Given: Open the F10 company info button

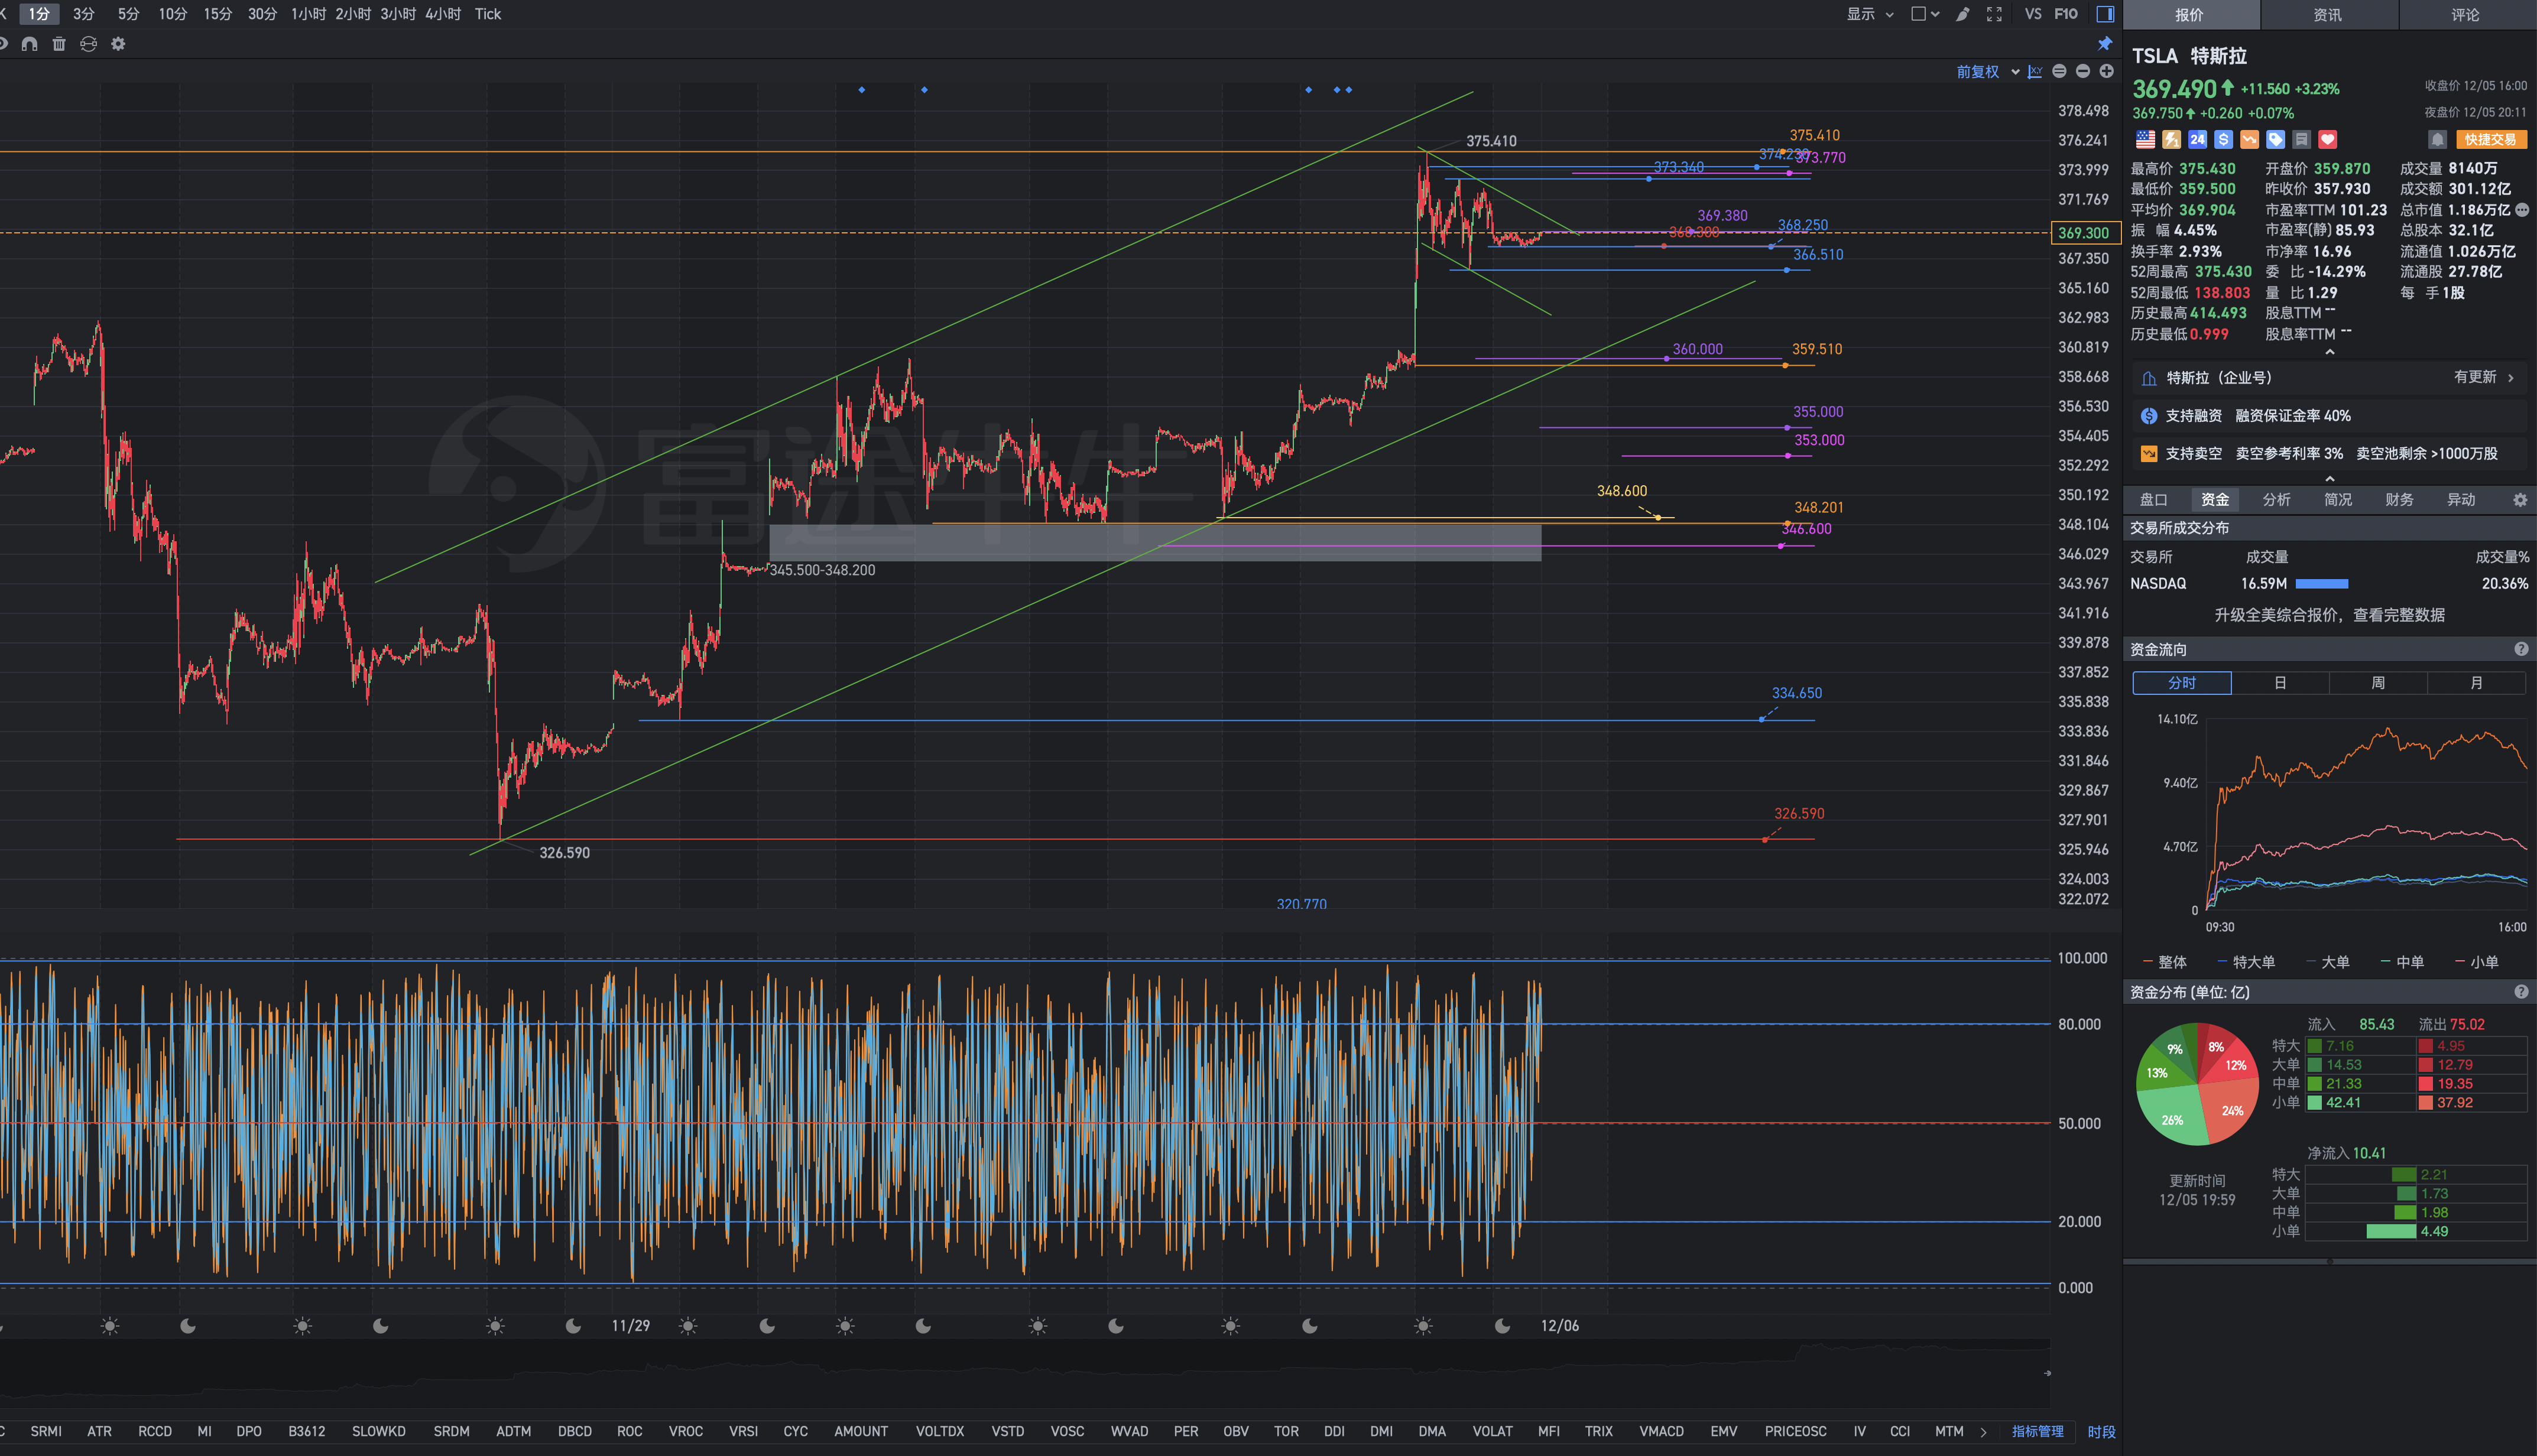Looking at the screenshot, I should pyautogui.click(x=2066, y=14).
